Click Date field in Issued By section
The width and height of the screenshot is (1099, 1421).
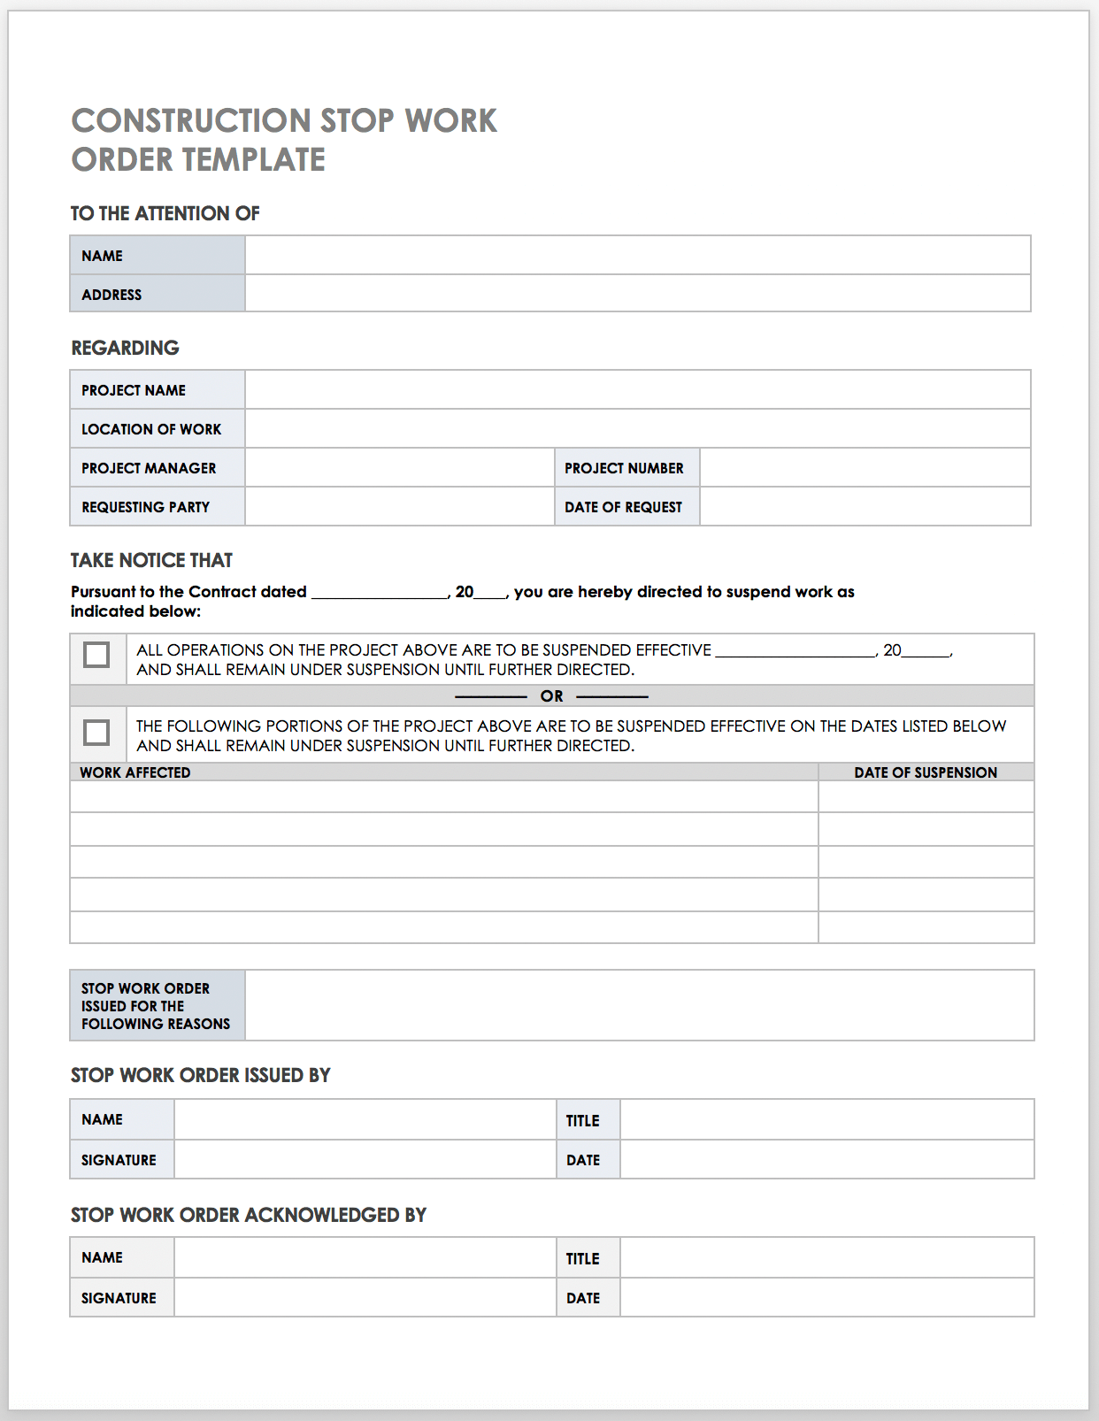coord(826,1159)
